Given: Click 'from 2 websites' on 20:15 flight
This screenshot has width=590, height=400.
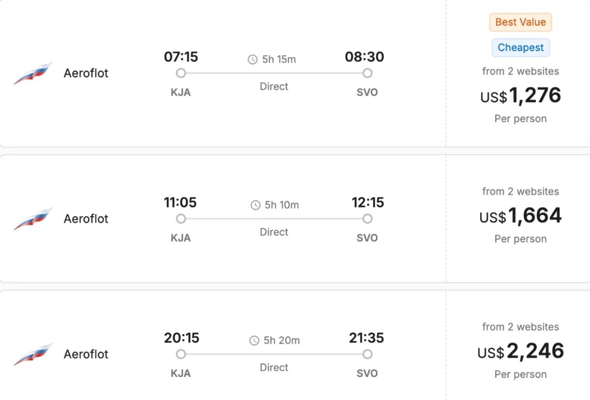Looking at the screenshot, I should click(x=521, y=327).
